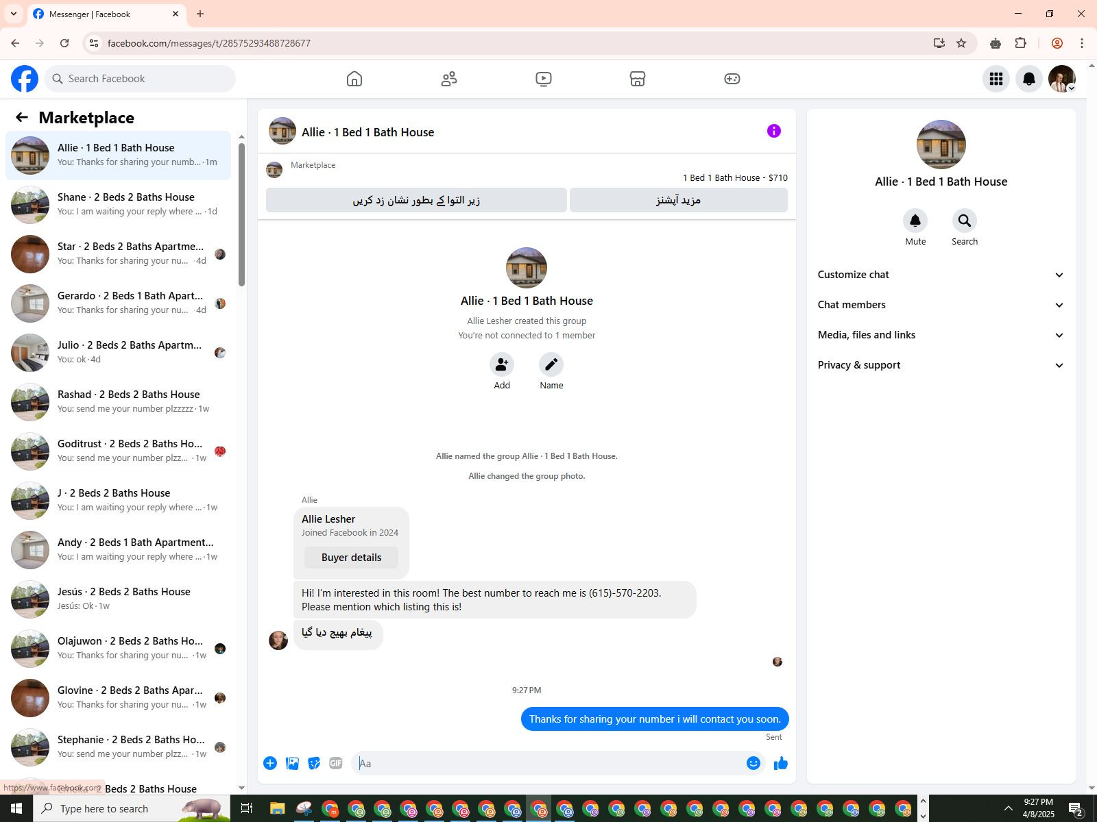The image size is (1097, 822).
Task: Open File Explorer from the taskbar
Action: coord(277,808)
